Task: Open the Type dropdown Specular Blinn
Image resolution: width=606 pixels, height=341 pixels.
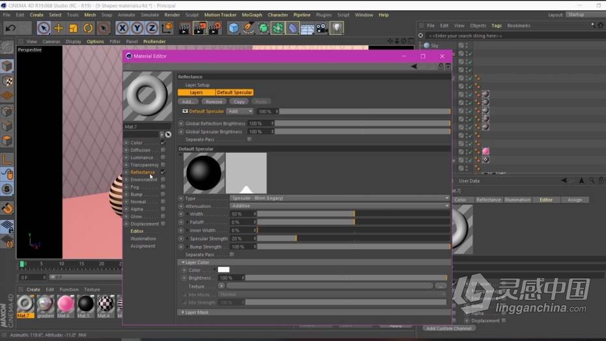Action: (x=339, y=198)
